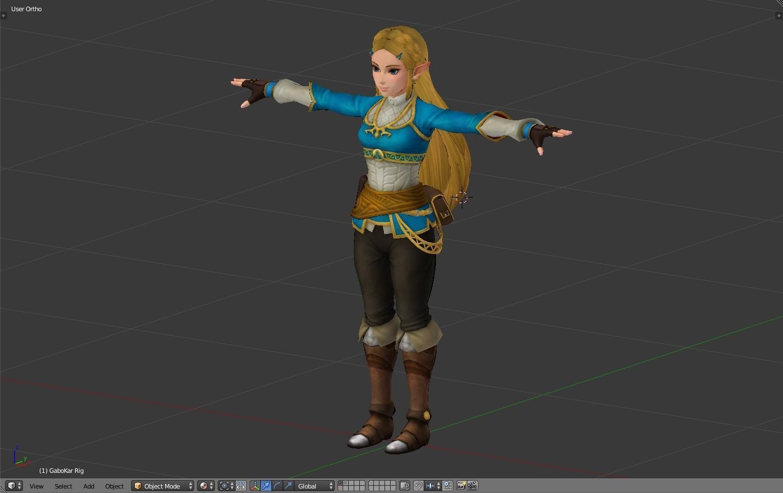Click the render camera icon
Image resolution: width=783 pixels, height=493 pixels.
click(461, 485)
